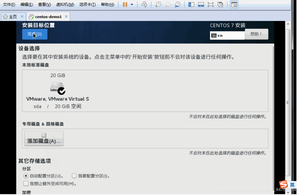Close the centos-demo1 tab
Viewport: 299px width, 195px height.
[x=66, y=17]
